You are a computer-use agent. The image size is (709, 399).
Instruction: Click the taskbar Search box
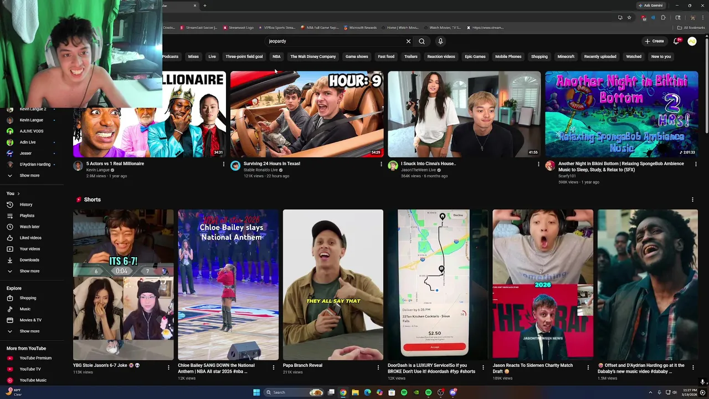pos(294,392)
